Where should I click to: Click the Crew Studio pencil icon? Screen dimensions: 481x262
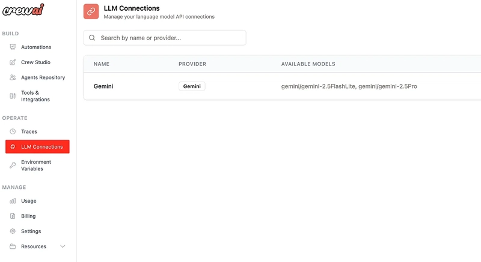[13, 62]
